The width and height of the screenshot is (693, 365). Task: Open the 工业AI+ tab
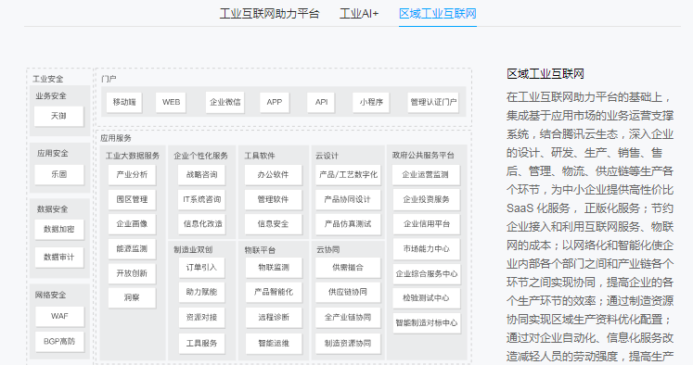(x=359, y=14)
